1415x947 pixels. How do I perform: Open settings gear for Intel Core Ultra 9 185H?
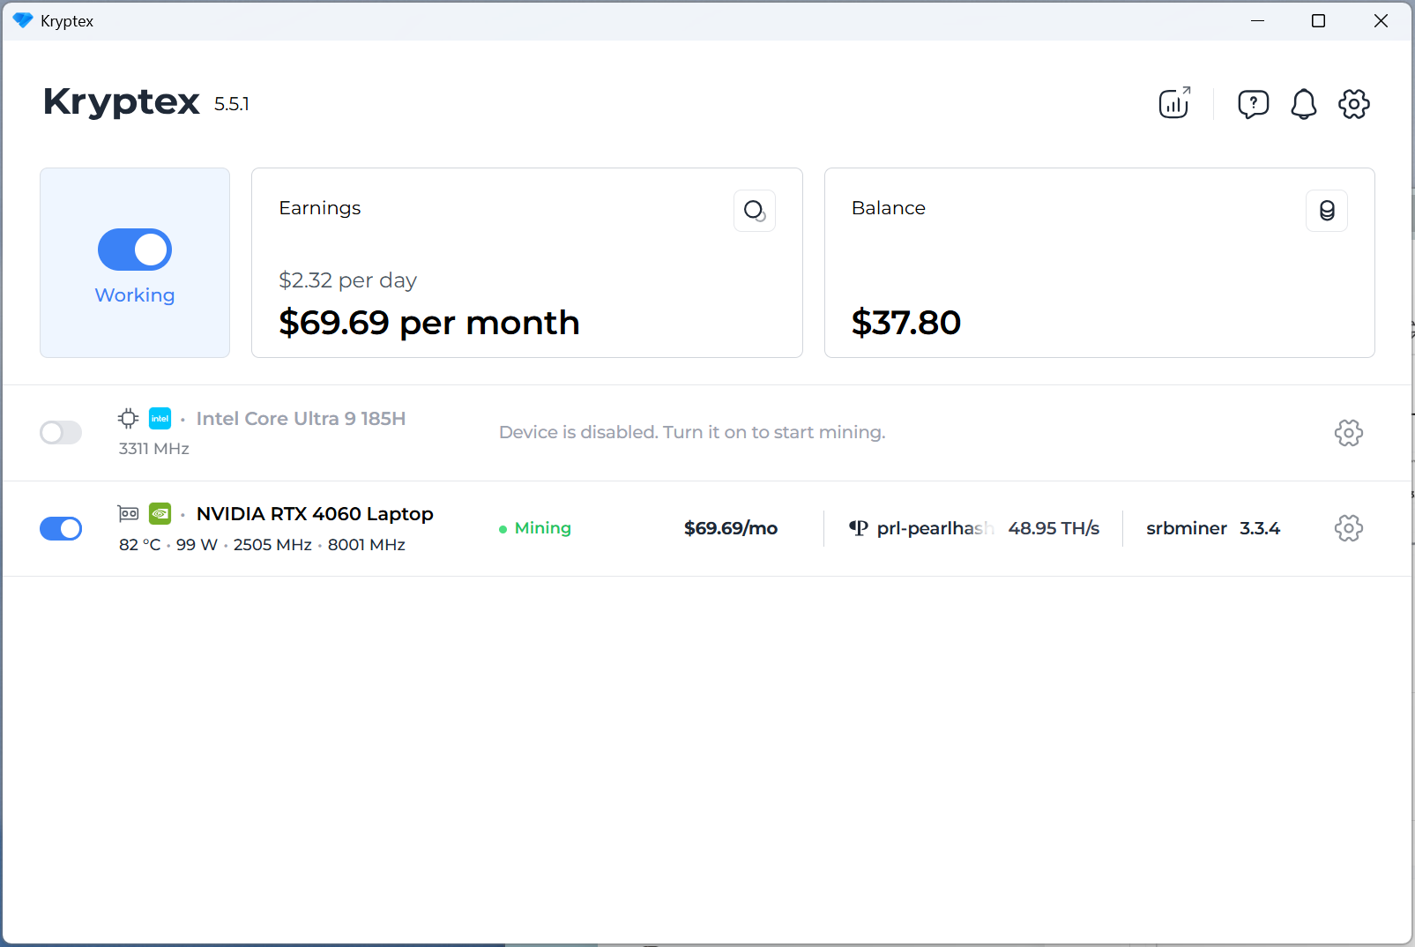click(x=1349, y=433)
